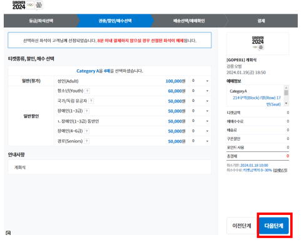Screen dimensions: 304x245
Task: Click the 개회식 notice text under 안내사항
Action: click(20, 167)
